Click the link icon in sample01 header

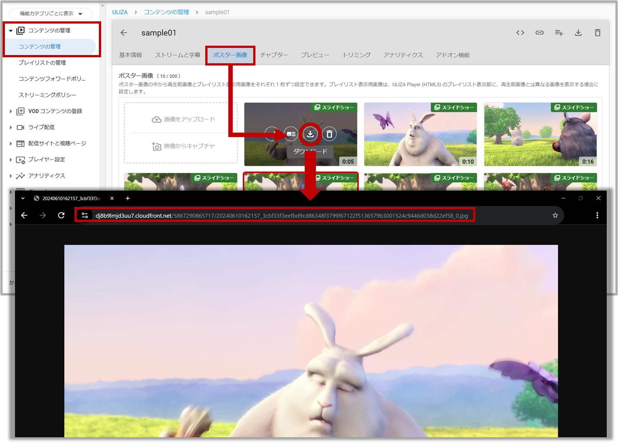tap(539, 33)
